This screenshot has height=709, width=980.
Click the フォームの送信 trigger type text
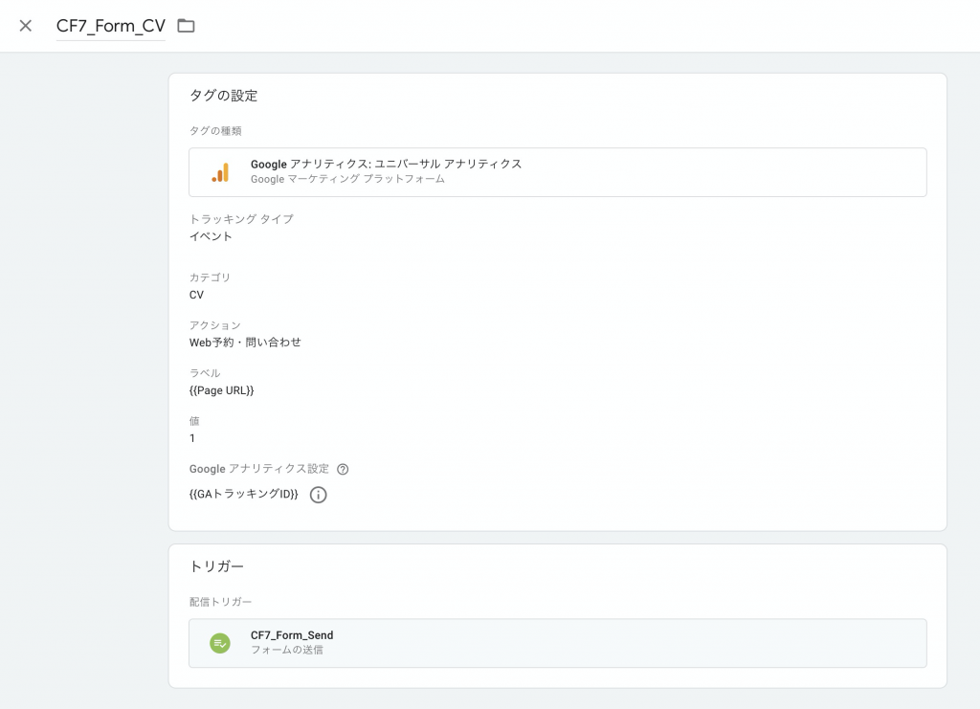287,650
